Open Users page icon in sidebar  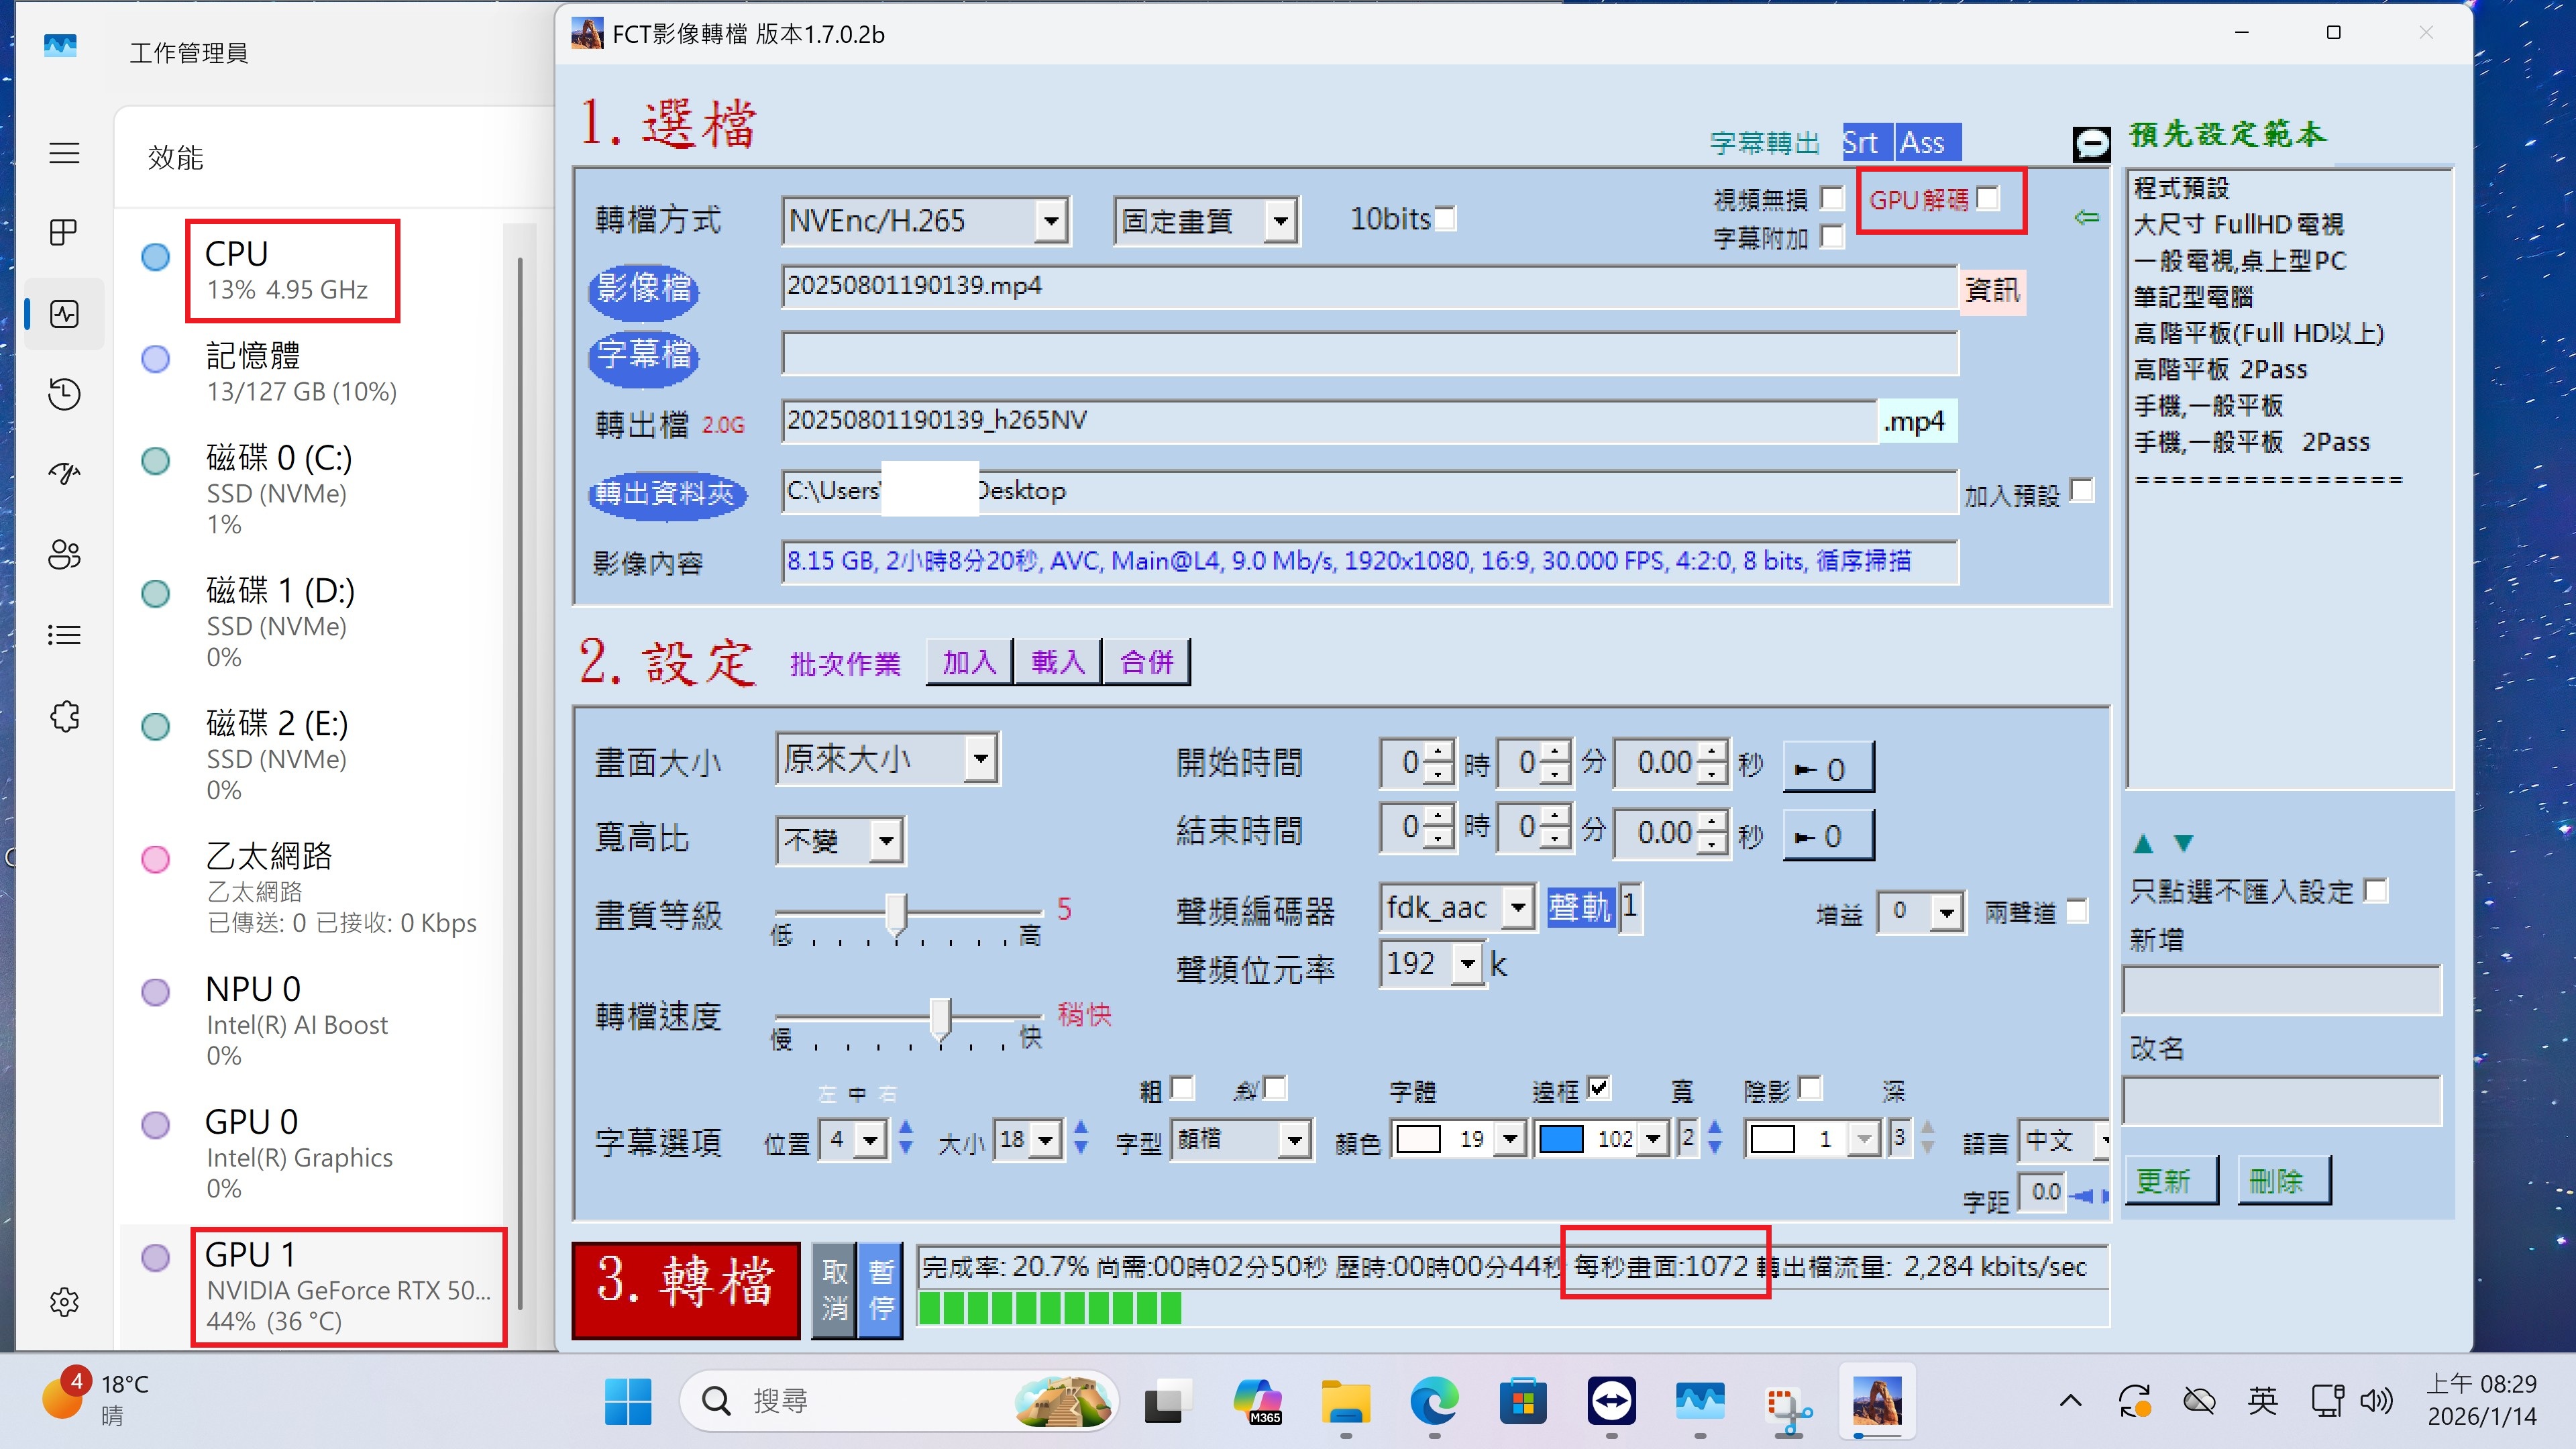[x=64, y=554]
